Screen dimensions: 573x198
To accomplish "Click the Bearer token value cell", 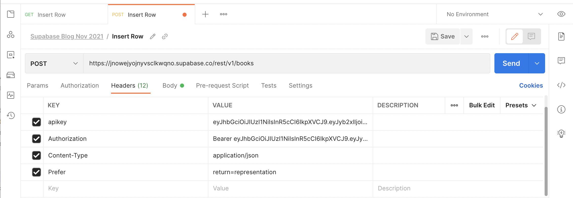I will [291, 139].
